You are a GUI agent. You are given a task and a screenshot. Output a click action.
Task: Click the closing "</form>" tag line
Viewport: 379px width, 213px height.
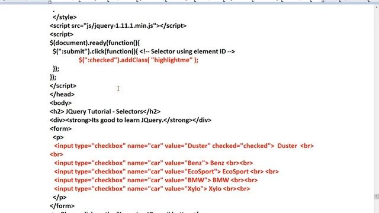[x=62, y=206]
